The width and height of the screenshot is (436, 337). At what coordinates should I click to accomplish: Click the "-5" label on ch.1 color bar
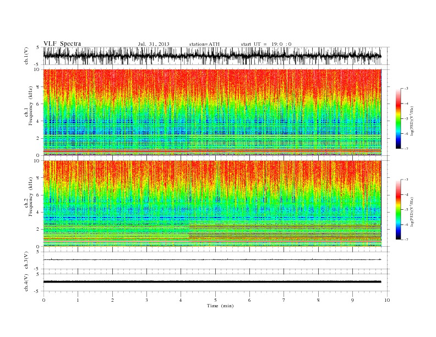[x=406, y=119]
